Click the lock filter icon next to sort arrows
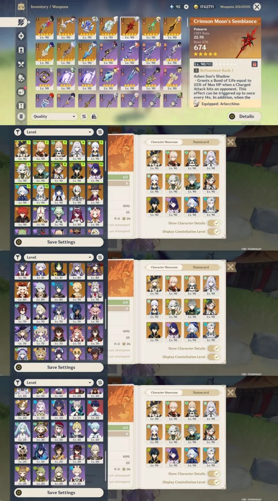 tap(94, 116)
